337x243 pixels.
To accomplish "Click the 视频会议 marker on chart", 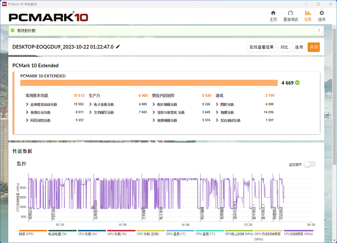I will click(x=30, y=214).
